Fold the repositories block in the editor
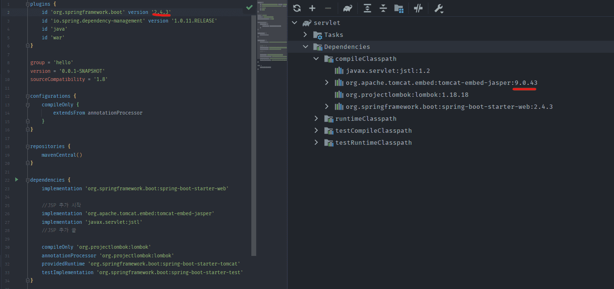 (x=27, y=146)
